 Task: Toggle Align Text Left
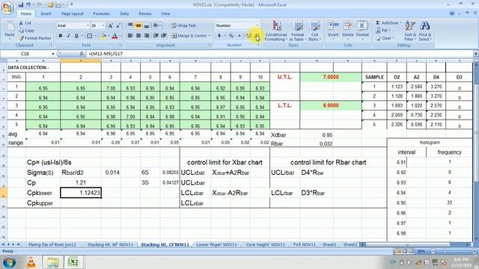[130, 36]
